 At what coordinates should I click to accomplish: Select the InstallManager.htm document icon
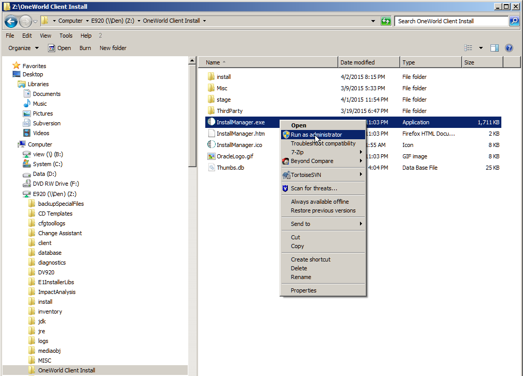211,134
